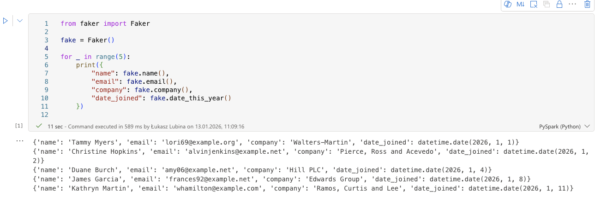Screen dimensions: 601x197
Task: Open the Copilot assistant icon
Action: [508, 4]
